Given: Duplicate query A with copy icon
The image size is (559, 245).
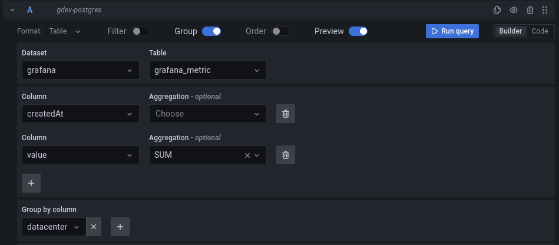Looking at the screenshot, I should click(497, 10).
